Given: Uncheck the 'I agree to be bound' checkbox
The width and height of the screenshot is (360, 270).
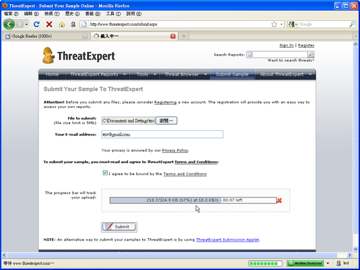Looking at the screenshot, I should pos(105,173).
